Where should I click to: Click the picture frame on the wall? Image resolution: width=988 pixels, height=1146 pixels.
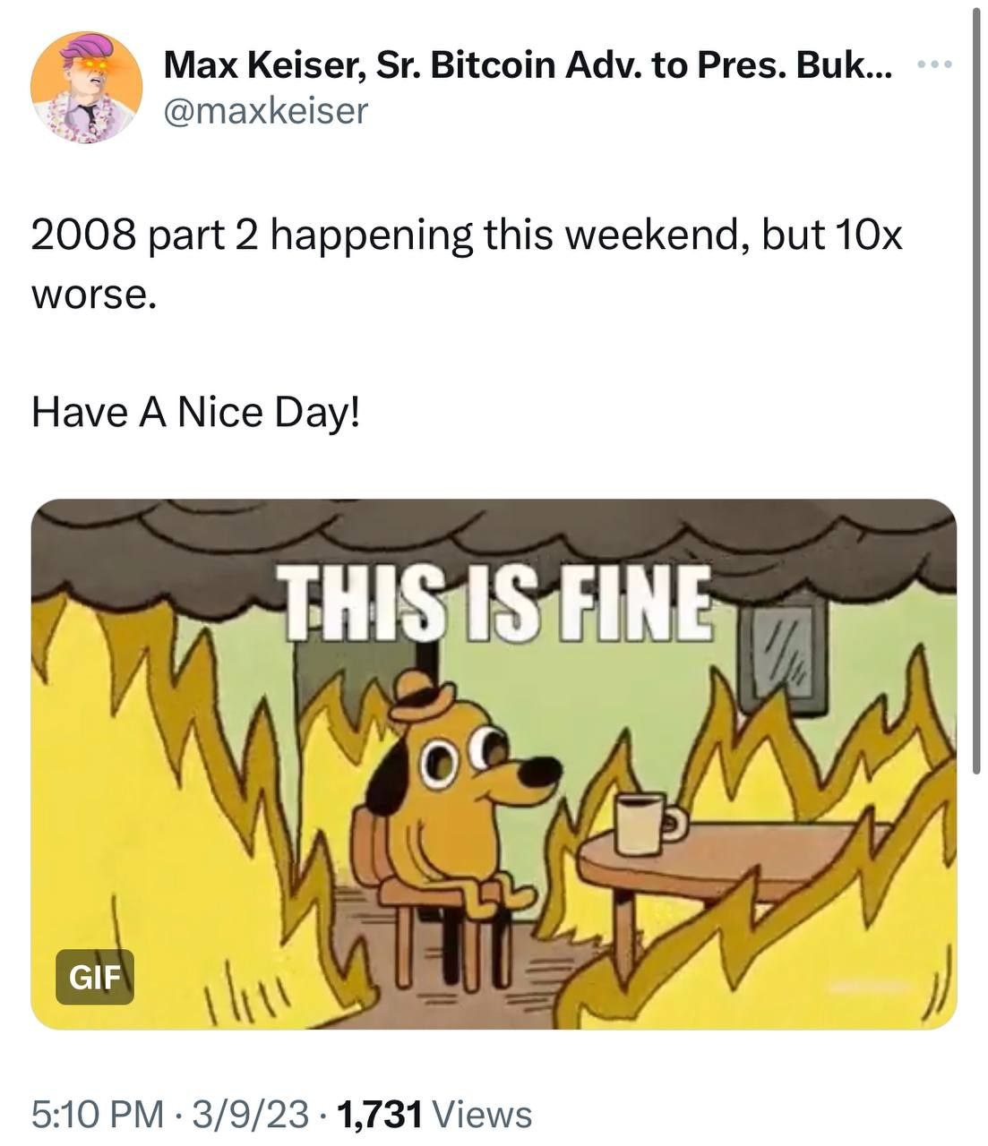click(x=783, y=654)
